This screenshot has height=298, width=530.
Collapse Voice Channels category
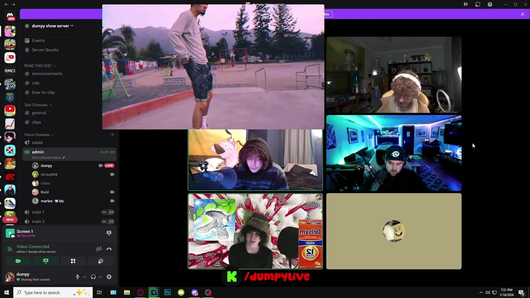tap(39, 135)
